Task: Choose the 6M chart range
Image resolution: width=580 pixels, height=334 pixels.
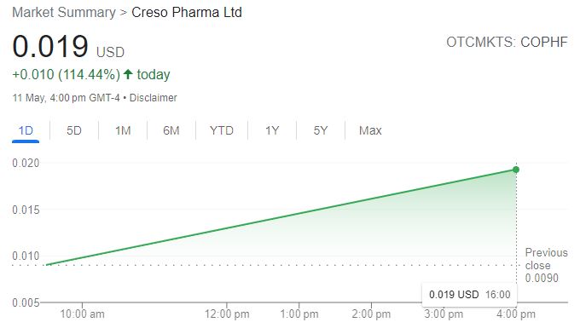Action: pyautogui.click(x=171, y=131)
